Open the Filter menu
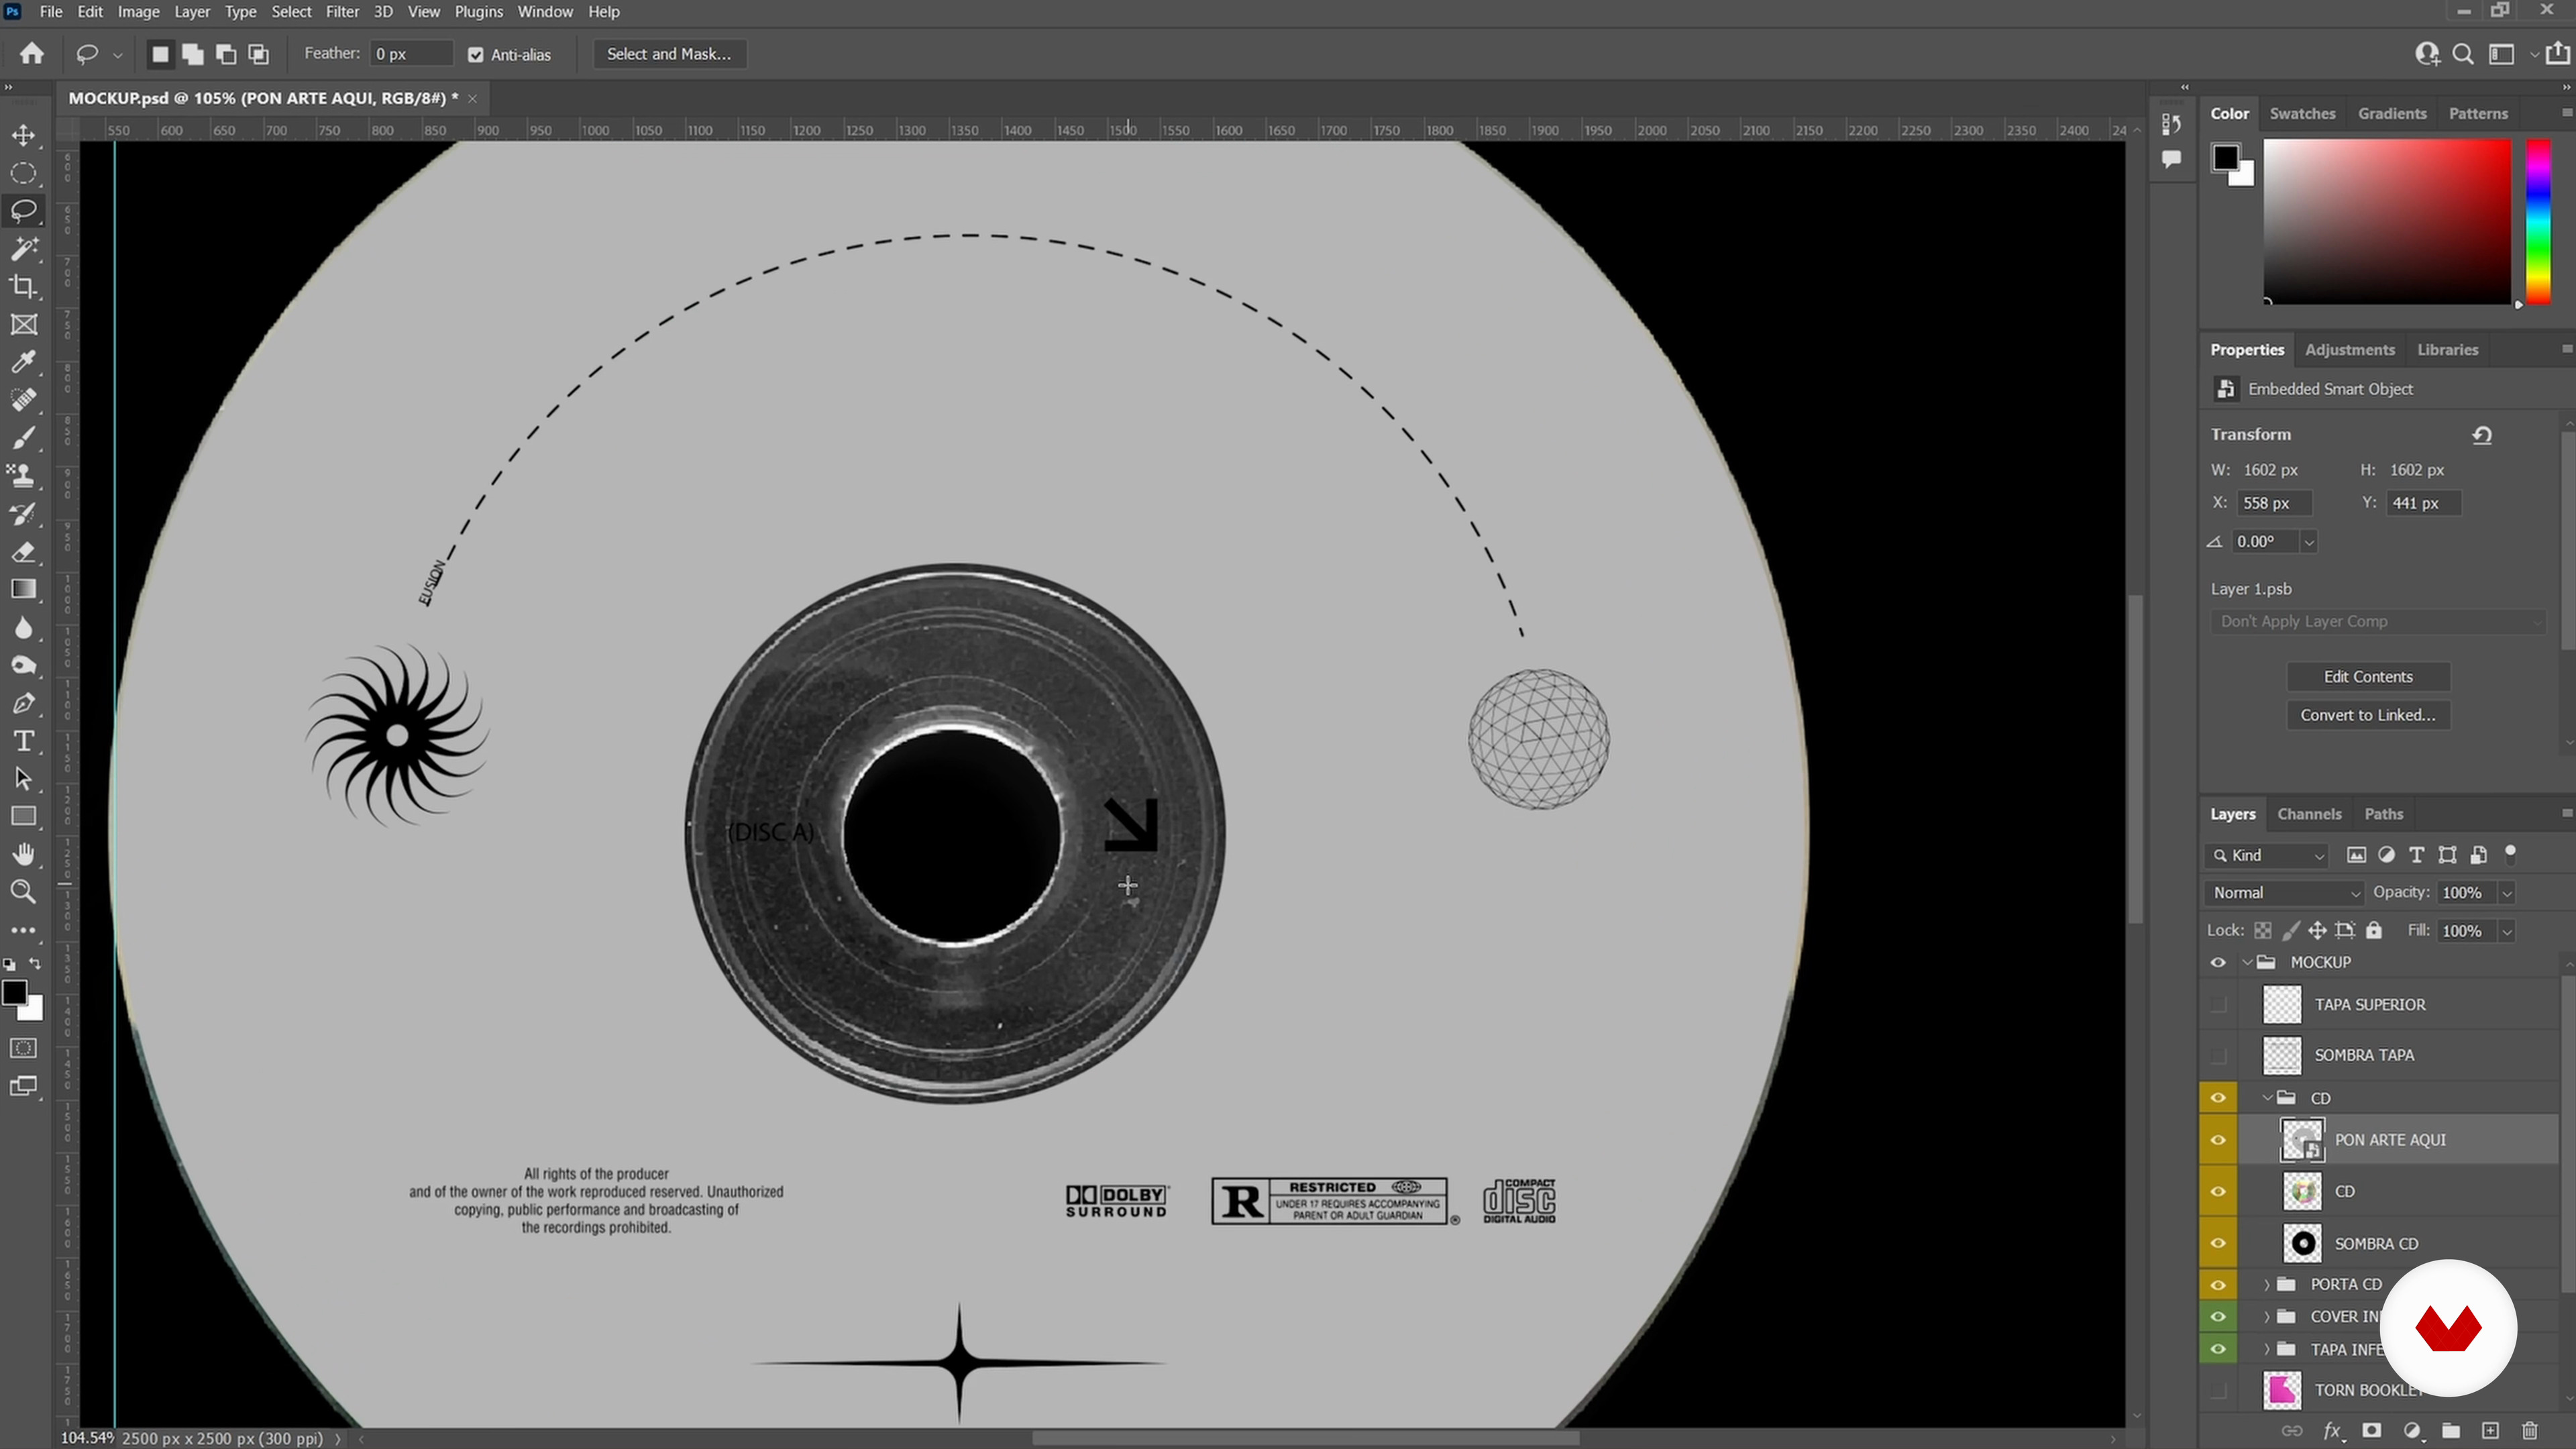 point(342,12)
